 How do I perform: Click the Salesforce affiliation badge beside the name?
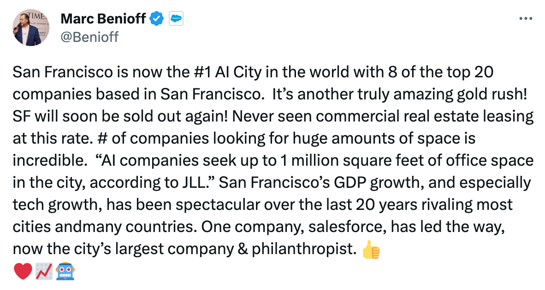[176, 18]
